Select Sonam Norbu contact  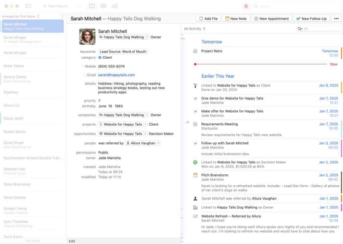click(x=33, y=131)
